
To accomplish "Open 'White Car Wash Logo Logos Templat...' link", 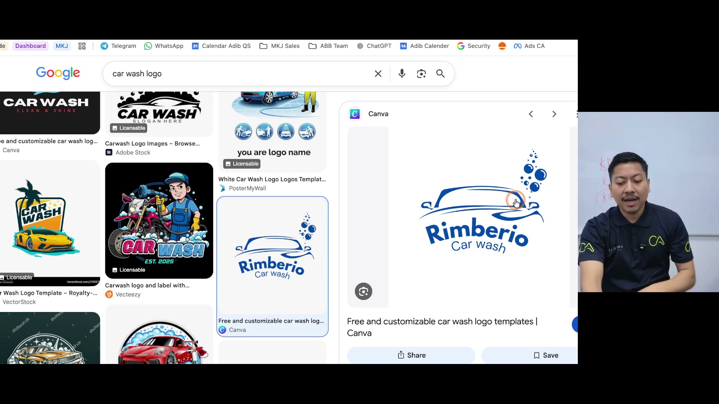I will [x=272, y=179].
